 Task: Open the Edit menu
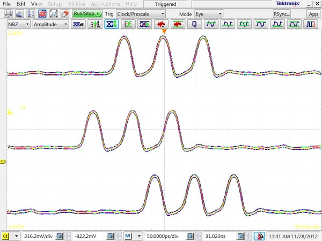pyautogui.click(x=21, y=4)
